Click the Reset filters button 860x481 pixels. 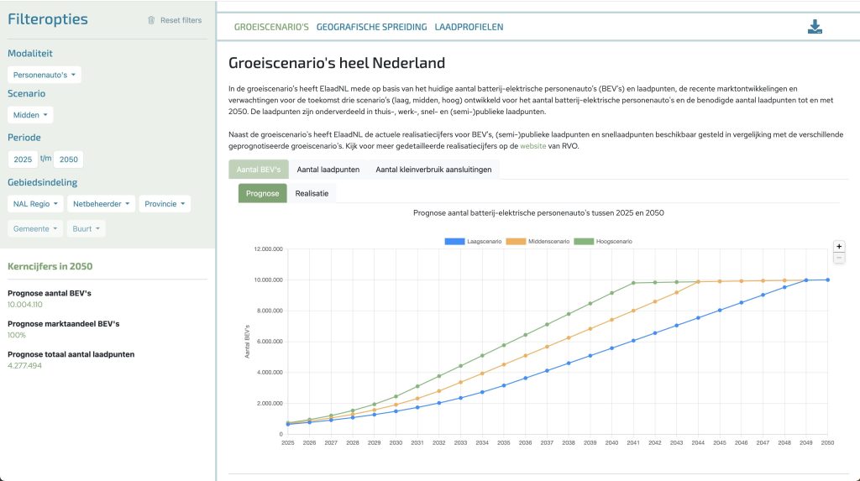(181, 20)
